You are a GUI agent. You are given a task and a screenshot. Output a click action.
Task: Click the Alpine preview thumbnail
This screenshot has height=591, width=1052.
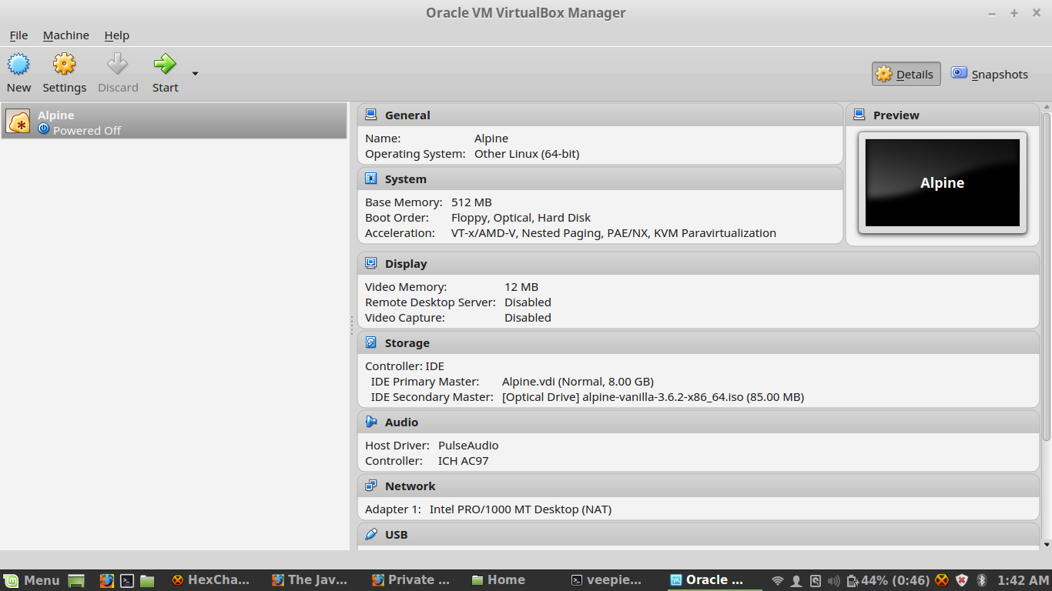pyautogui.click(x=943, y=182)
